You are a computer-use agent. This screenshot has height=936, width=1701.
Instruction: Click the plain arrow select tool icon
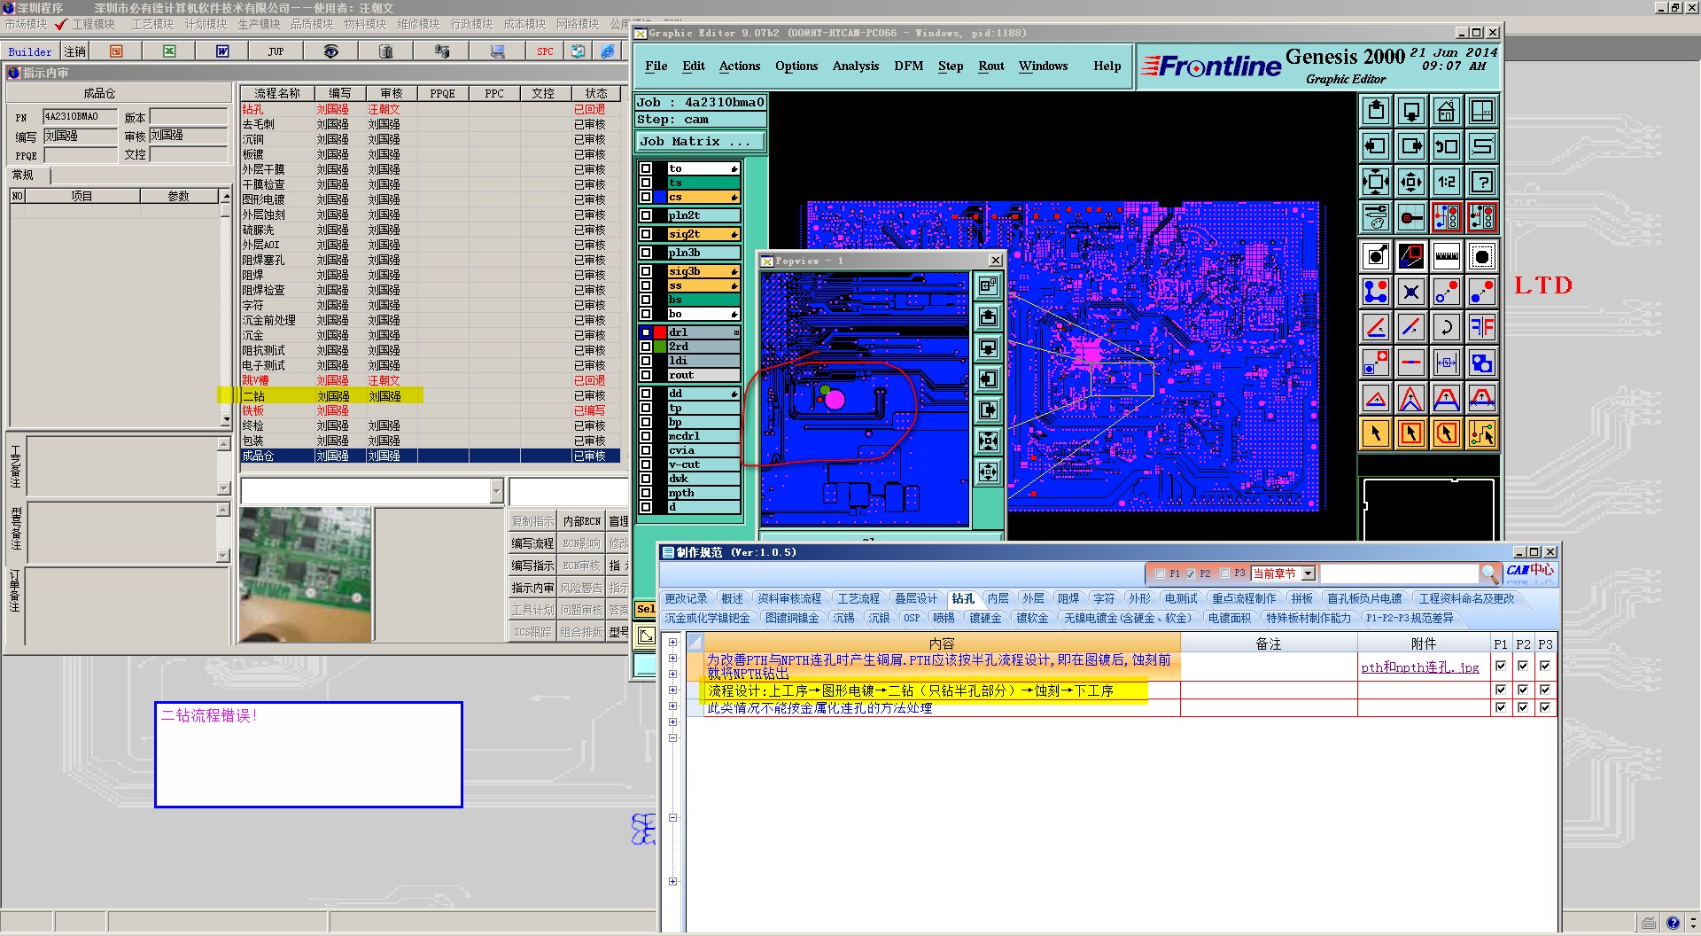click(x=1376, y=433)
